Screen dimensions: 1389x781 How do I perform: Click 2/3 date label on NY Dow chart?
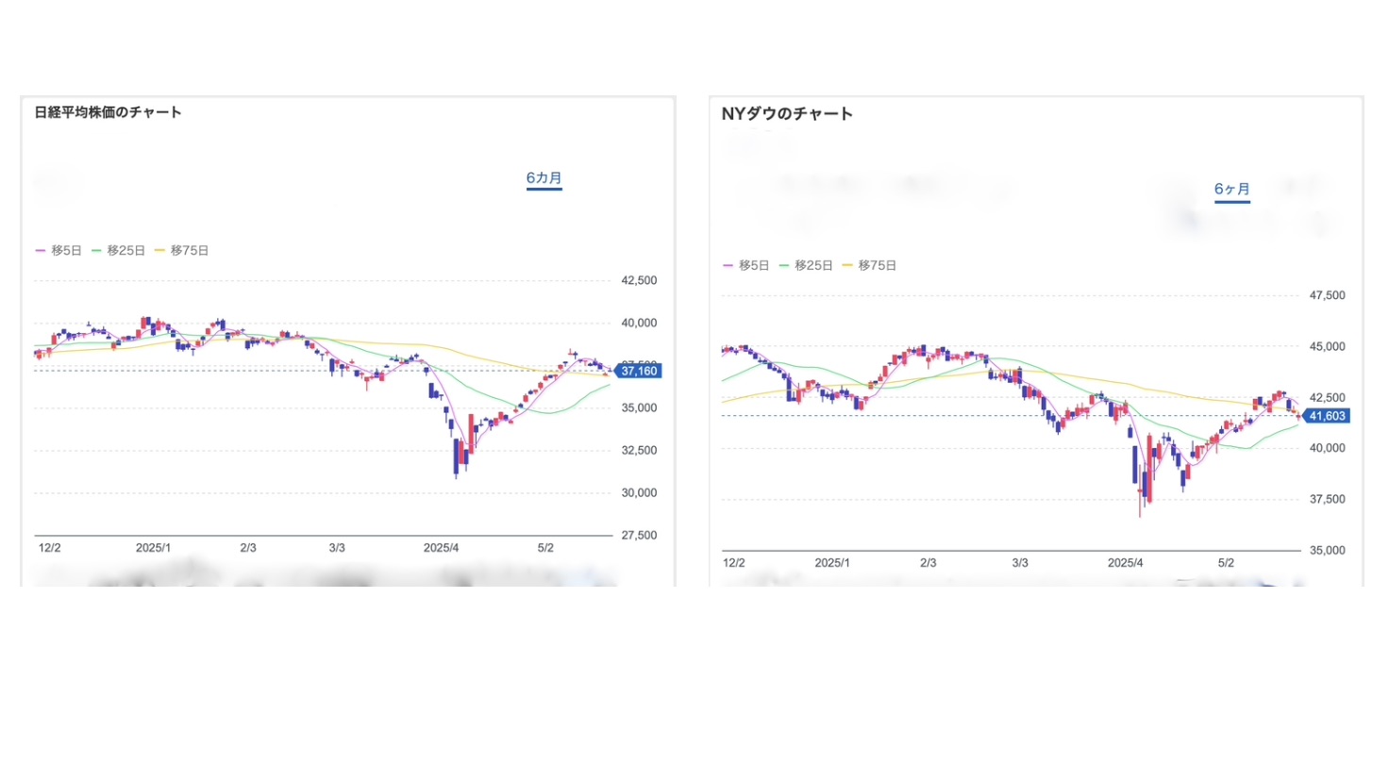pyautogui.click(x=929, y=563)
